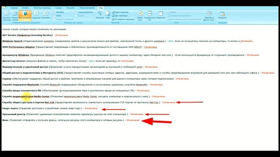Click 'Удаленный реестр' service name
This screenshot has height=157, width=280.
(14, 114)
